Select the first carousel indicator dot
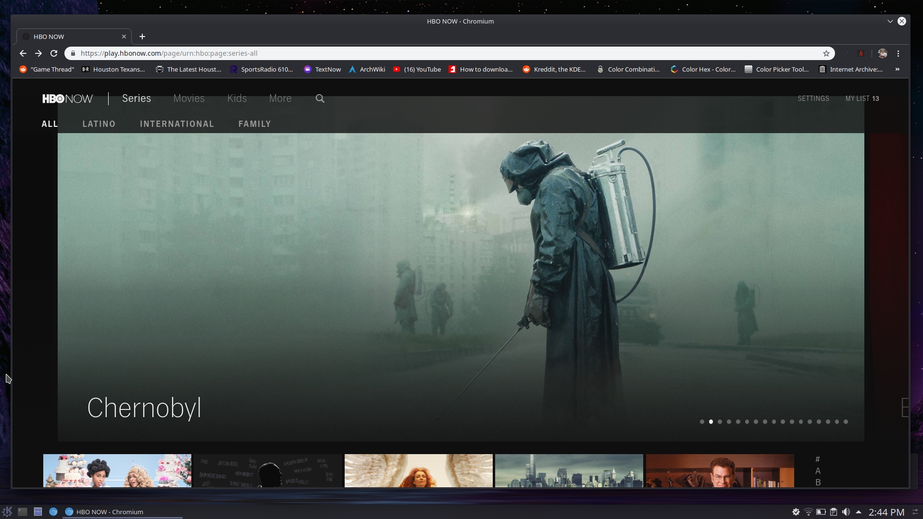 [702, 422]
